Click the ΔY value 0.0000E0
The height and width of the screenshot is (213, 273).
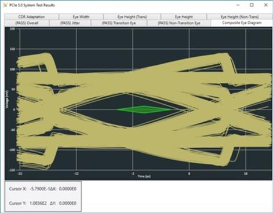click(x=68, y=203)
